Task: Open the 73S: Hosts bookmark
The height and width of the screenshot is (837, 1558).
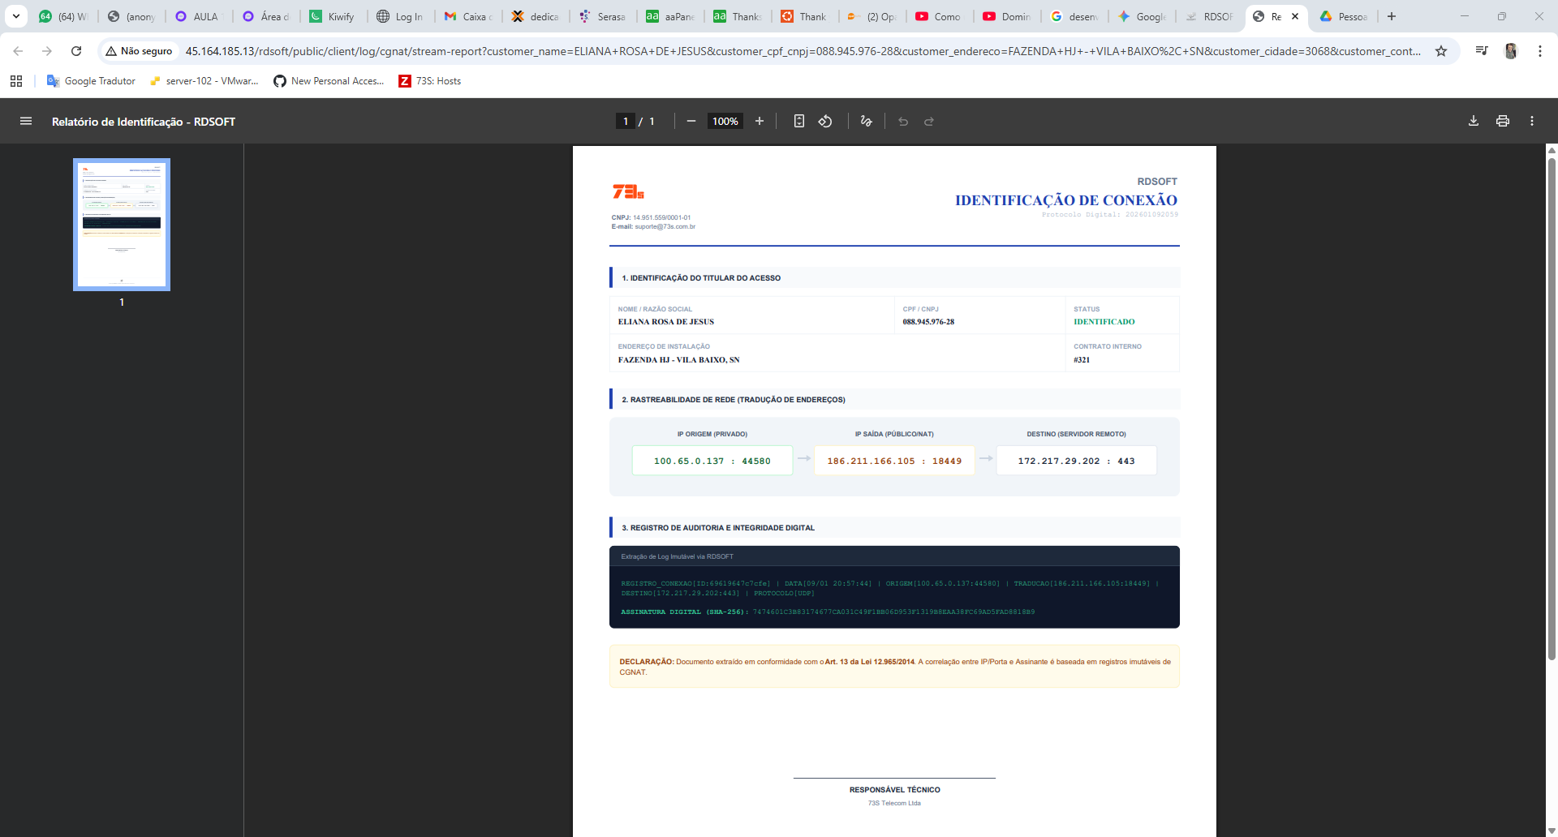Action: (x=430, y=81)
